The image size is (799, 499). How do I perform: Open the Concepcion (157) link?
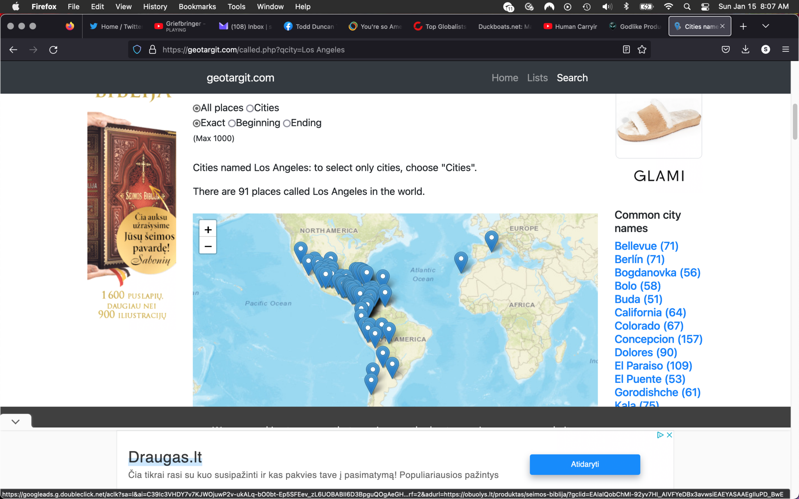point(659,339)
